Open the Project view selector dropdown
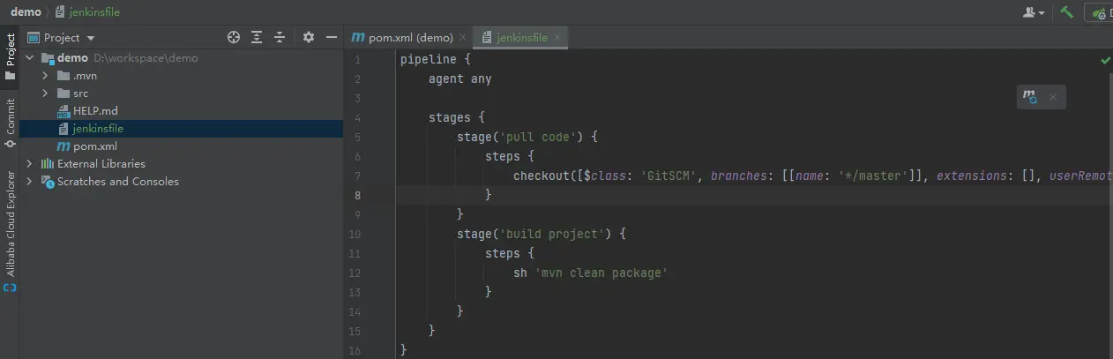Image resolution: width=1113 pixels, height=359 pixels. (x=90, y=38)
